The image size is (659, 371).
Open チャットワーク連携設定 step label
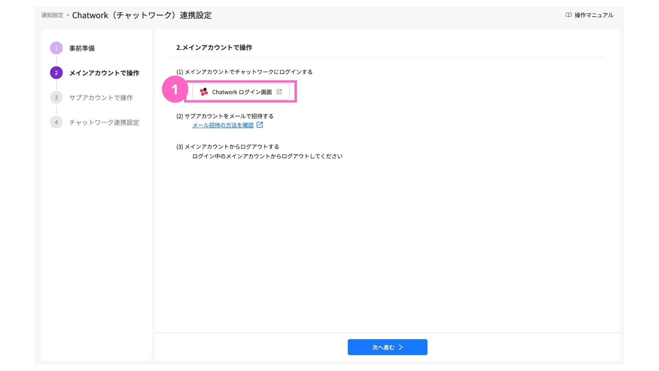(104, 123)
